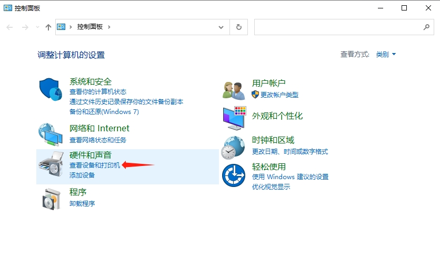Maximize the Control Panel window
The height and width of the screenshot is (260, 440).
click(404, 8)
